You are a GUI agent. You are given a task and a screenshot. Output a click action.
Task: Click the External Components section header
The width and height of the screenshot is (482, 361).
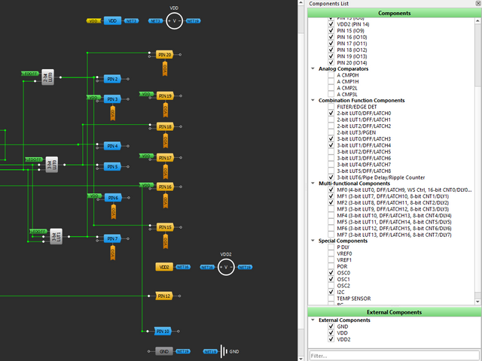(x=394, y=311)
